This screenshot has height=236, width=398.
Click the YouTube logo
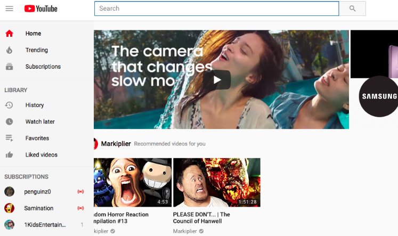(x=40, y=9)
